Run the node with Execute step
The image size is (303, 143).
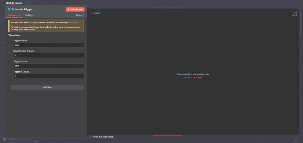point(75,9)
